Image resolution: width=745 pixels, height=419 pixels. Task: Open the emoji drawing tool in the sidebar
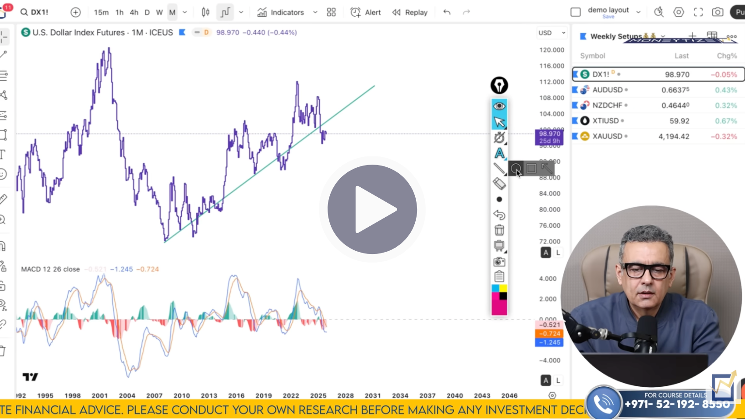5,174
